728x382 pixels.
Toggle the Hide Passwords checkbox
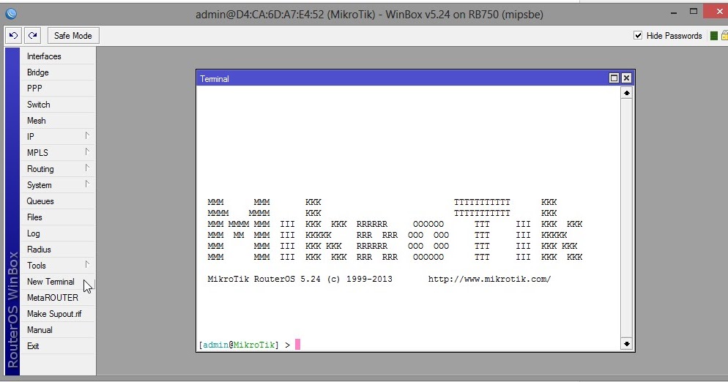[x=638, y=35]
